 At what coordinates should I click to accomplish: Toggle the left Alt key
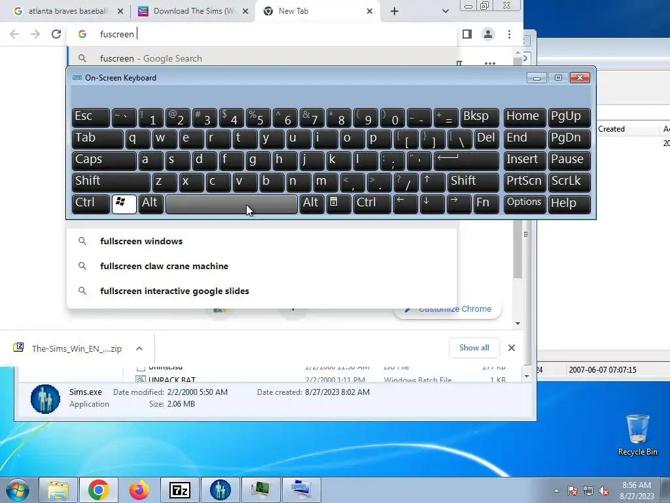tap(151, 204)
